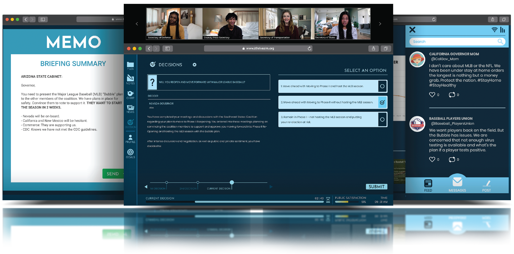Open share menu in center browser
The height and width of the screenshot is (254, 514).
click(x=373, y=48)
